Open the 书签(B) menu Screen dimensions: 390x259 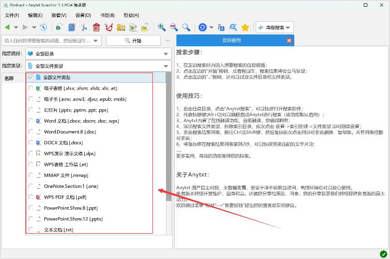point(107,15)
